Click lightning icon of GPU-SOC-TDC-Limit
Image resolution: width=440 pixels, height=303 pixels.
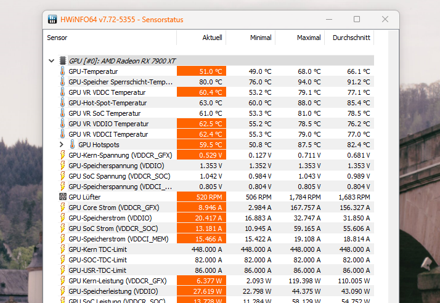[63, 260]
